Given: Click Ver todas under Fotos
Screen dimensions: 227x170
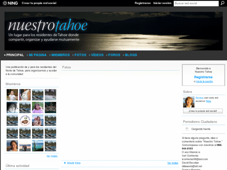Looking at the screenshot, I should [x=173, y=163].
